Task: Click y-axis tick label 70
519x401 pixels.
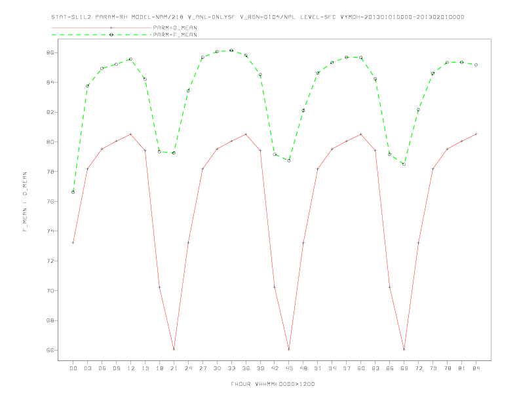Action: tap(50, 291)
